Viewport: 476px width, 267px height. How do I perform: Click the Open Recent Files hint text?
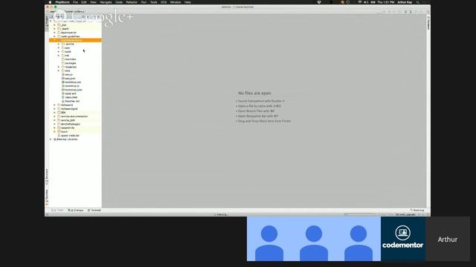(x=256, y=111)
